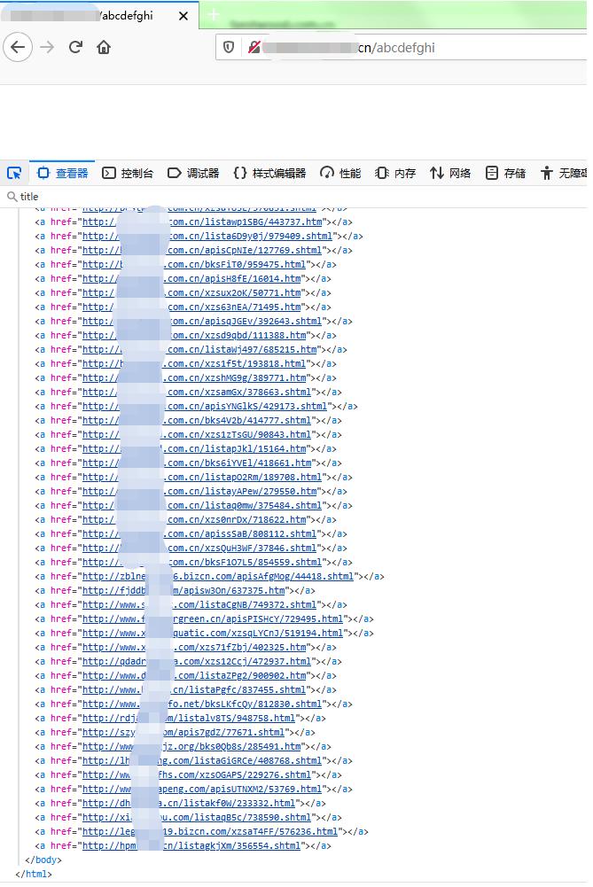Image resolution: width=593 pixels, height=887 pixels.
Task: Open link ending bksF1O7L5/854559.shtml
Action: 202,562
